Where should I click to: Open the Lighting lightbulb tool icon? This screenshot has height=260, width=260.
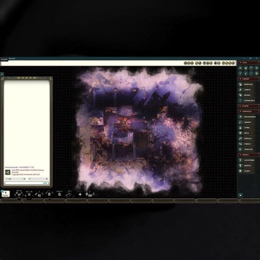click(x=251, y=73)
